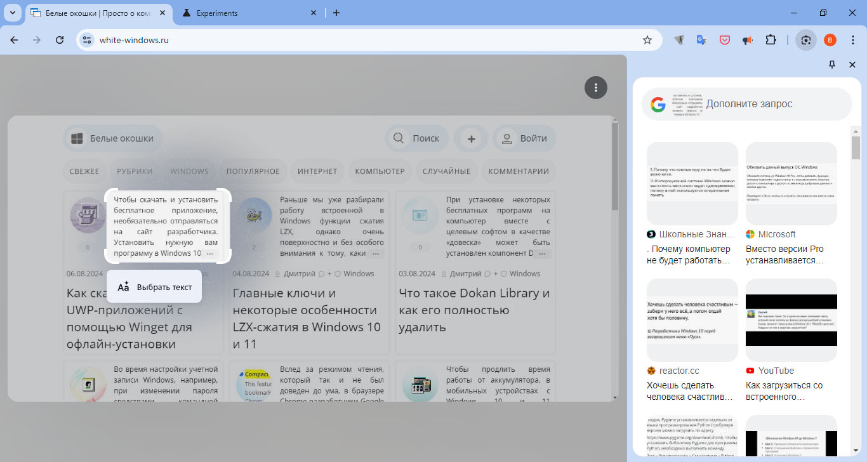This screenshot has height=462, width=867.
Task: Click the Войти login button
Action: coord(525,138)
